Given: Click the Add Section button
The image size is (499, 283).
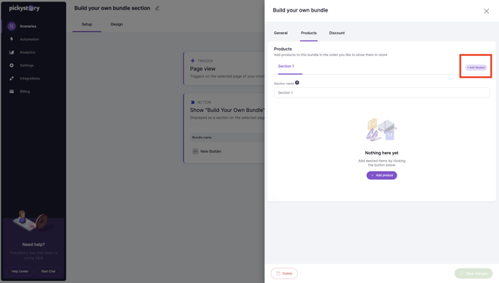Looking at the screenshot, I should coord(476,68).
